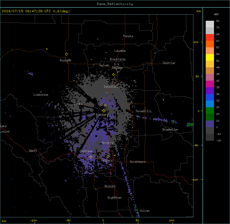
Task: Click the asterisk marker above Limestone
Action: pyautogui.click(x=41, y=92)
